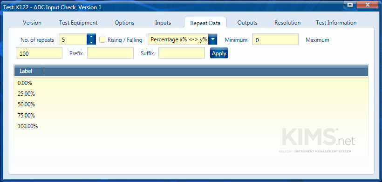Click the Apply button
The image size is (382, 182).
[x=219, y=53]
